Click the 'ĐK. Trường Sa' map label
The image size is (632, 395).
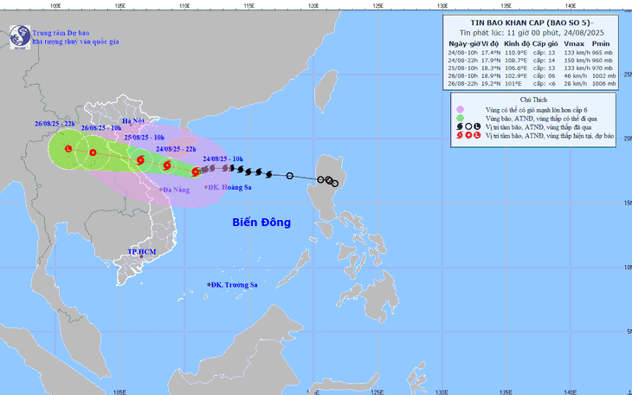point(234,285)
